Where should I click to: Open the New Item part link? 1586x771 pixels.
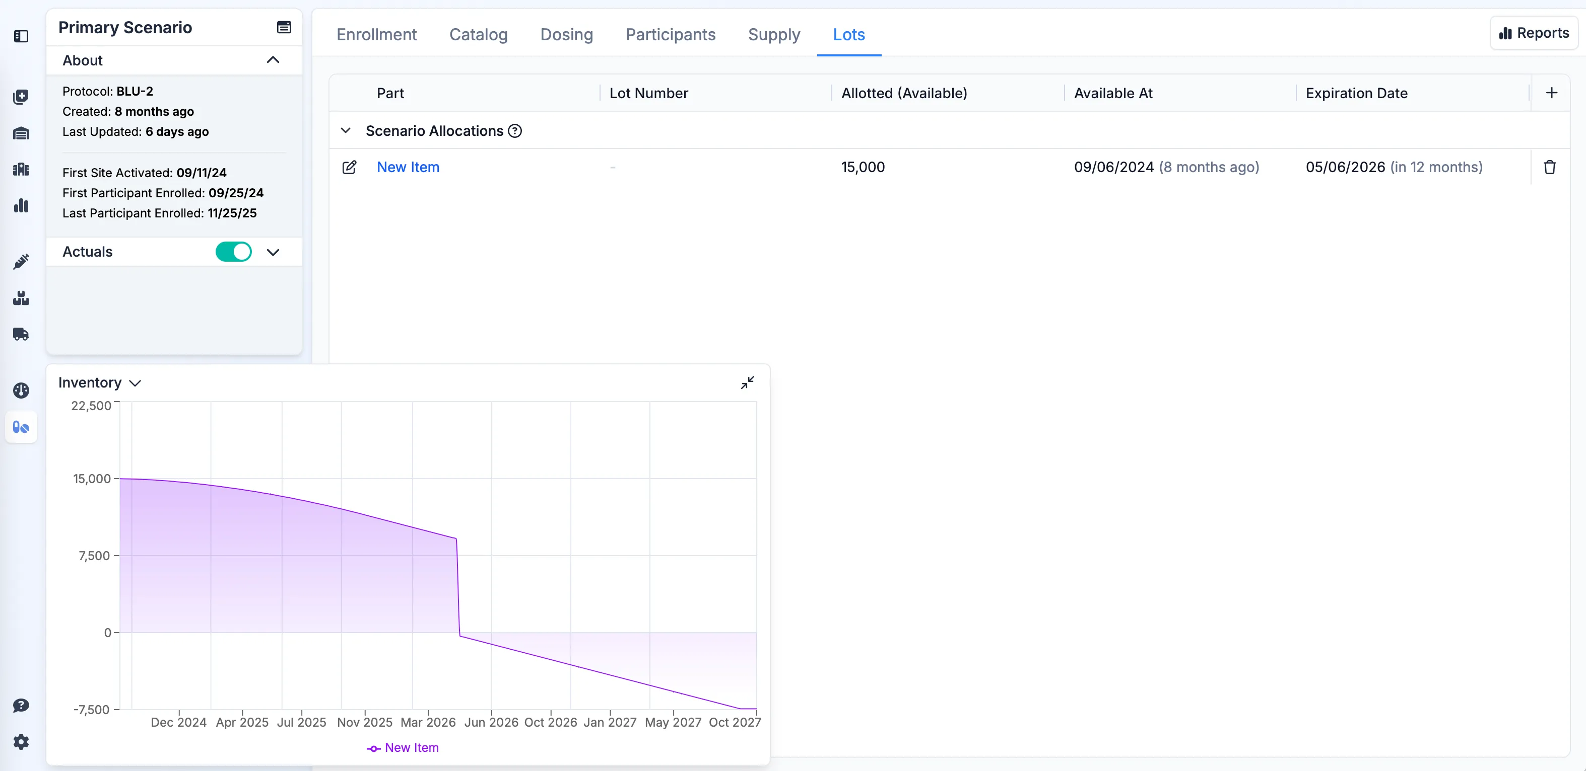click(408, 167)
